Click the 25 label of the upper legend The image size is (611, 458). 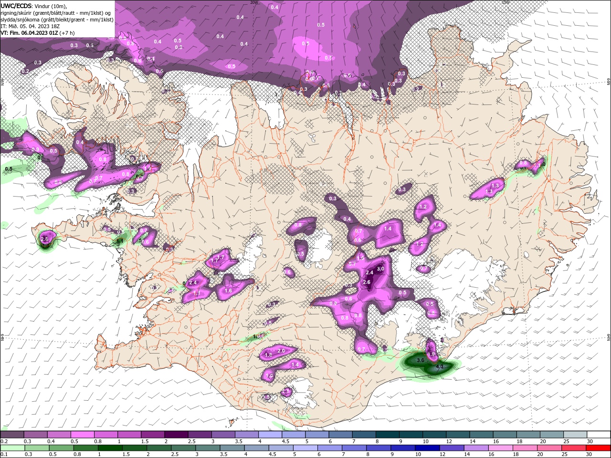tap(567, 441)
